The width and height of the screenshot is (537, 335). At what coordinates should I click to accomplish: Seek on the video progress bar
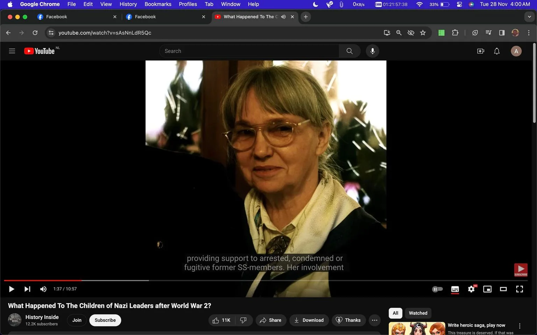click(266, 280)
